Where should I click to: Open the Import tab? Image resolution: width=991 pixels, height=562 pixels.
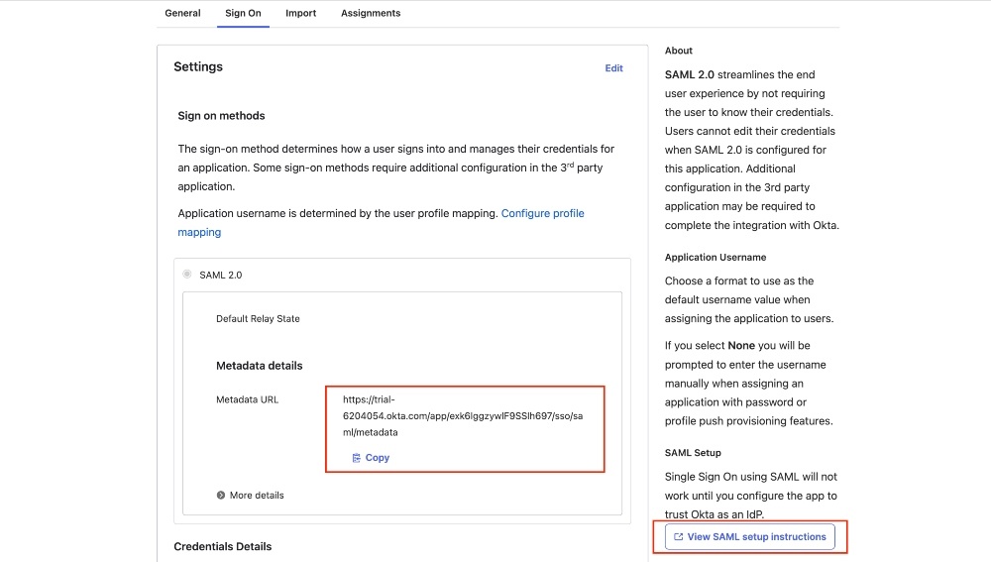301,13
